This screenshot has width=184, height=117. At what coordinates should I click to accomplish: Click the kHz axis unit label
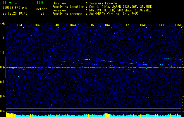coord(3,24)
